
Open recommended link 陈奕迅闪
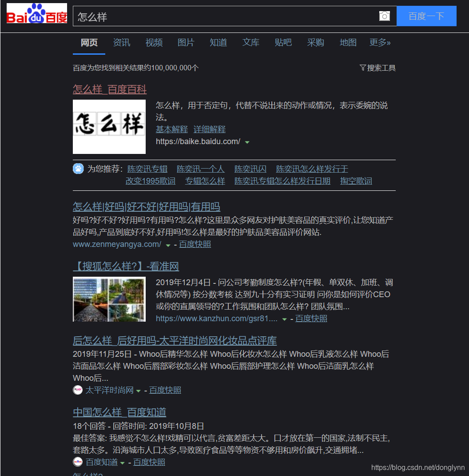coord(250,169)
